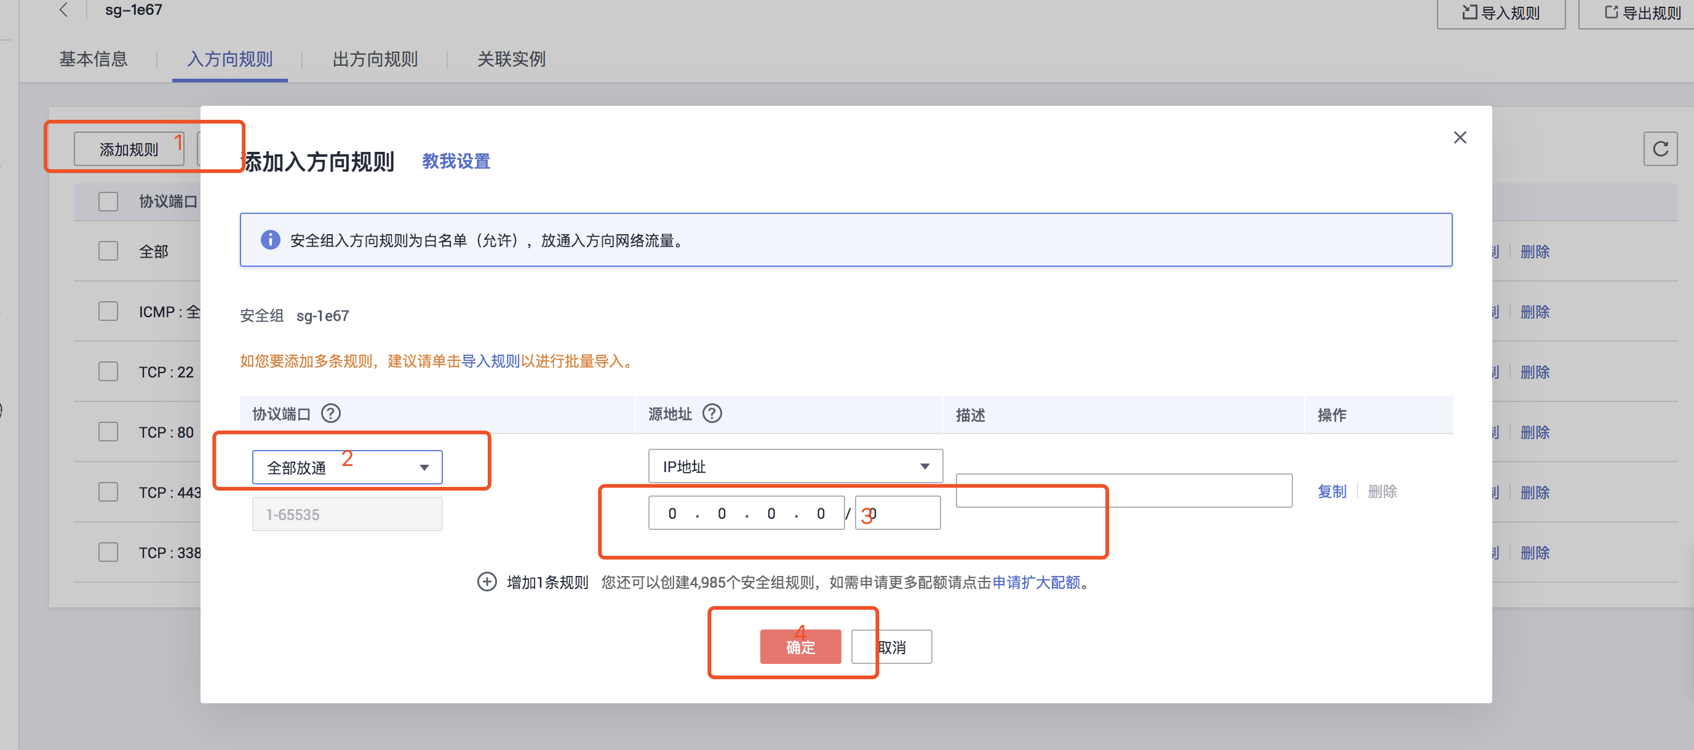Click greyed 删除 in the dialog rule row
The height and width of the screenshot is (750, 1694).
1382,491
